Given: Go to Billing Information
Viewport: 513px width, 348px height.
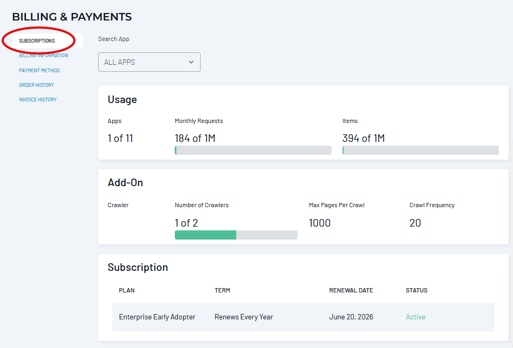Looking at the screenshot, I should tap(44, 56).
